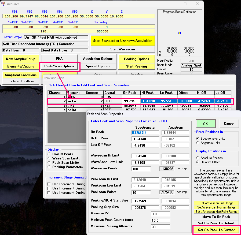The image size is (241, 235).
Task: Open the Peak/Scan Options dialog
Action: pos(59,66)
